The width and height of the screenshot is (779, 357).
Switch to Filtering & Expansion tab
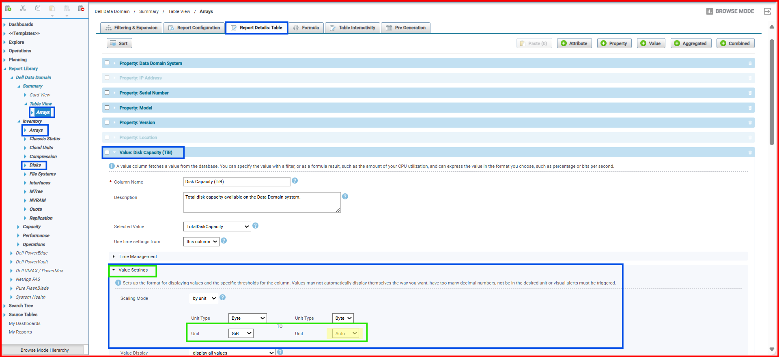(131, 28)
